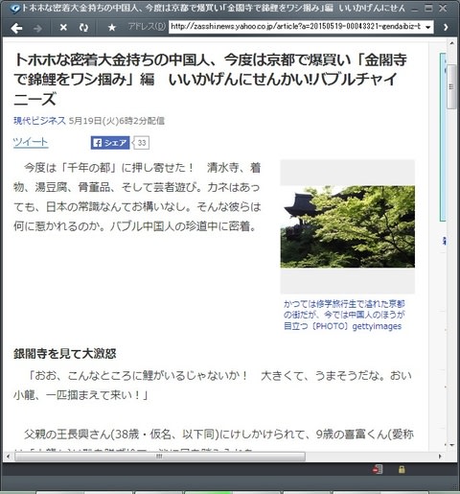Click the 5月19日(火)6時2分配信 date text
This screenshot has height=494, width=460.
(x=117, y=121)
